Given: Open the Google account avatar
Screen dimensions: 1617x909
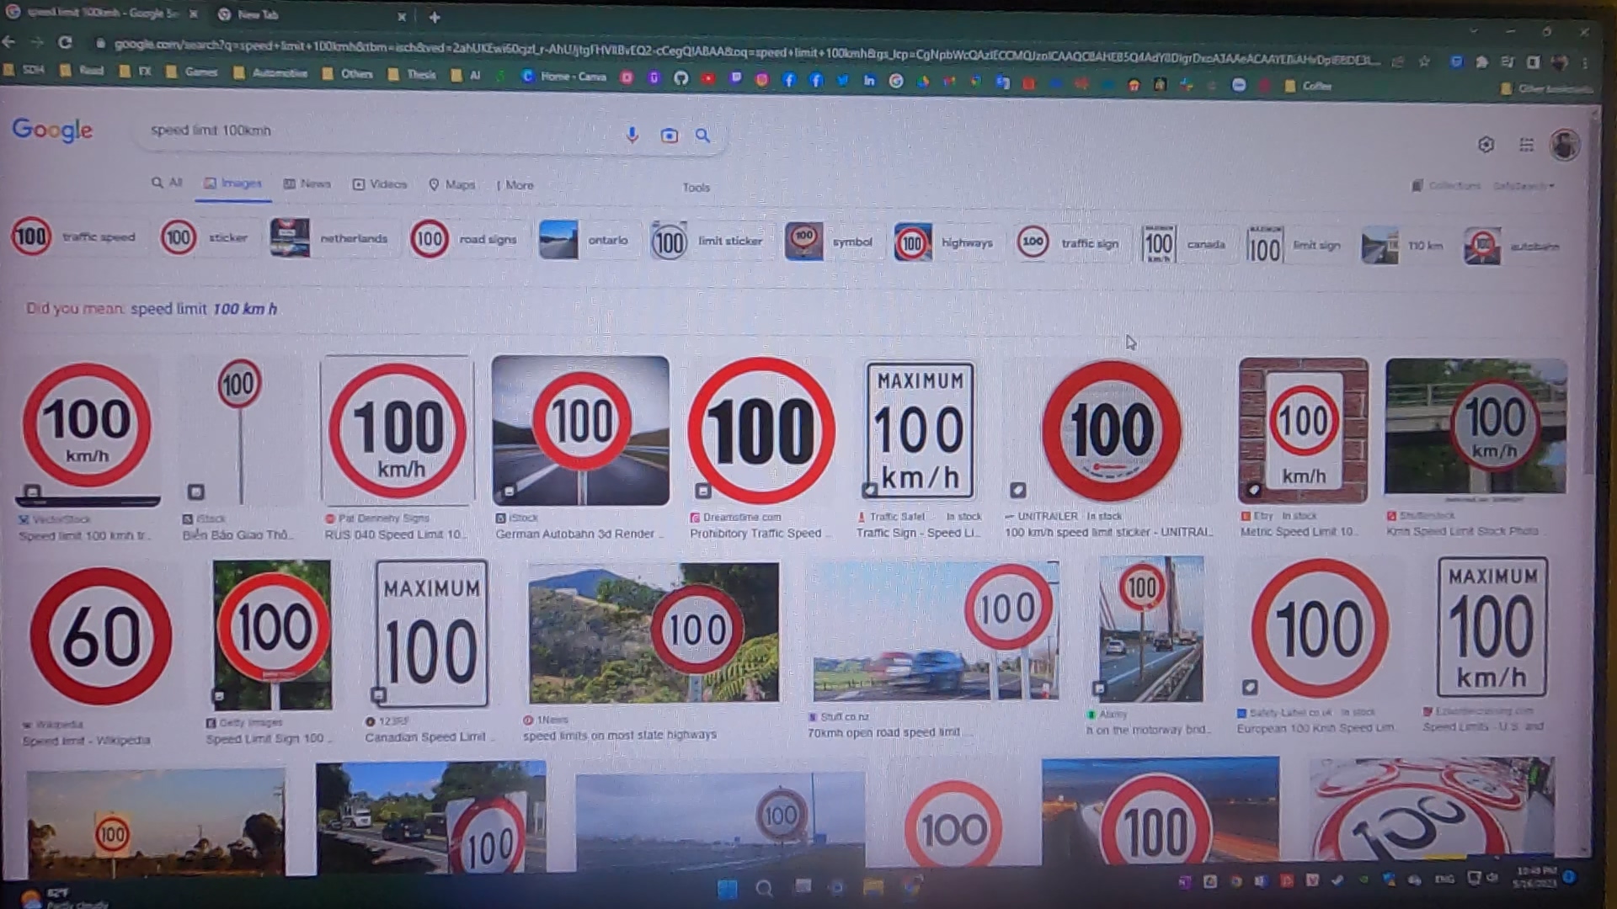Looking at the screenshot, I should [x=1564, y=145].
